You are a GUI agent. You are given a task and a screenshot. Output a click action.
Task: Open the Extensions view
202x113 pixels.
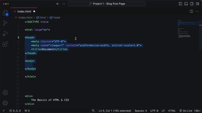click(x=5, y=44)
